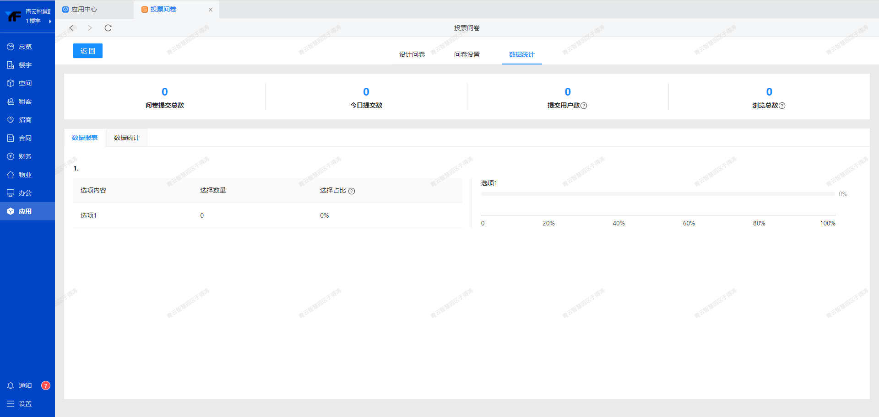
Task: Click the 选项1 progress bar
Action: pos(657,194)
